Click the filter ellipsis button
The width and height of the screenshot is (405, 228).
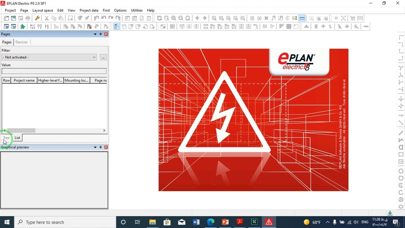103,57
